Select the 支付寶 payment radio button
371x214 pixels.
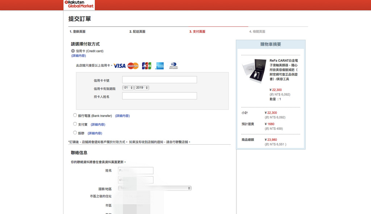tap(75, 124)
